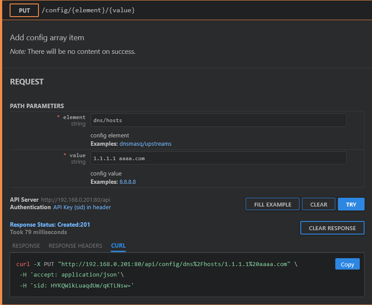The image size is (372, 305).
Task: Open the API Key (sid) in header link
Action: coord(82,207)
